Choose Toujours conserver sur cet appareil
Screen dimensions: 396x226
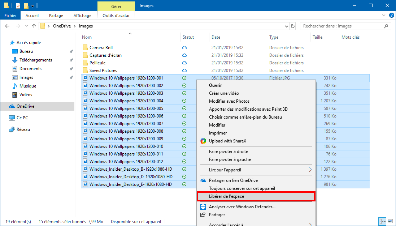click(242, 188)
